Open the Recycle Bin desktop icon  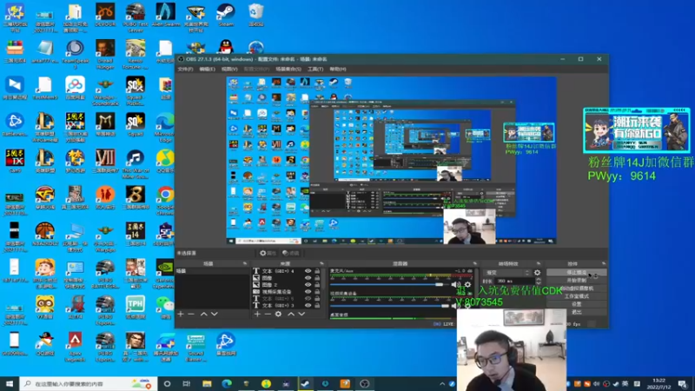point(255,15)
